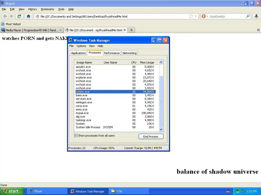The image size is (261, 195).
Task: Select the csrss.exe process row
Action: (115, 106)
